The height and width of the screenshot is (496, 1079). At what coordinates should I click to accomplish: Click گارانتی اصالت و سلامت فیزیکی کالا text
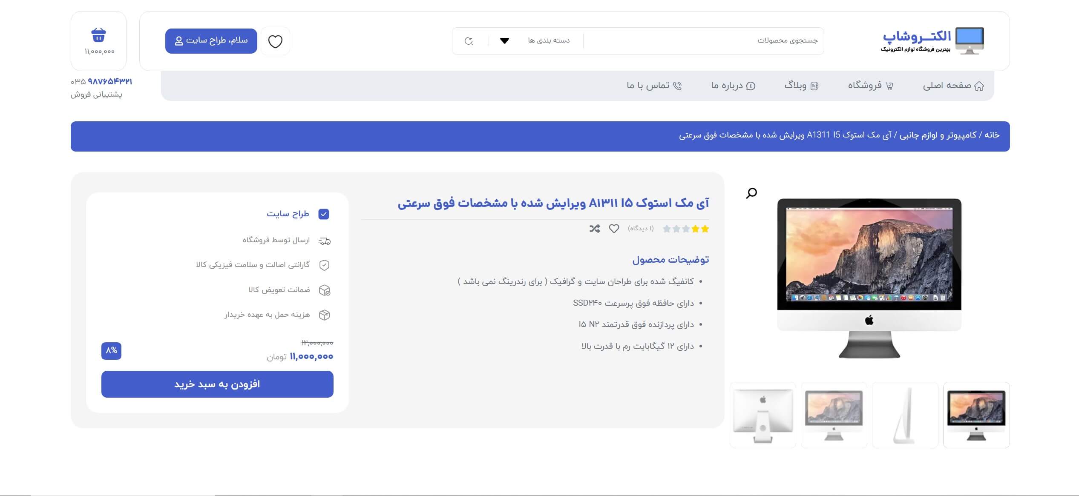[x=253, y=265]
